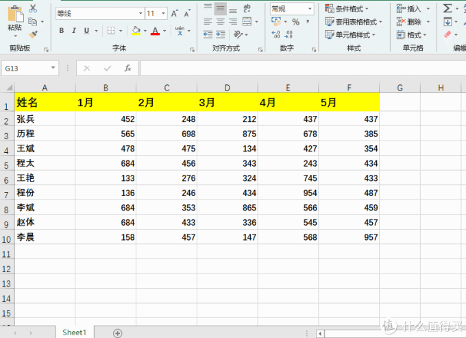Image resolution: width=466 pixels, height=338 pixels.
Task: Click the Increase Font Size icon
Action: point(175,13)
